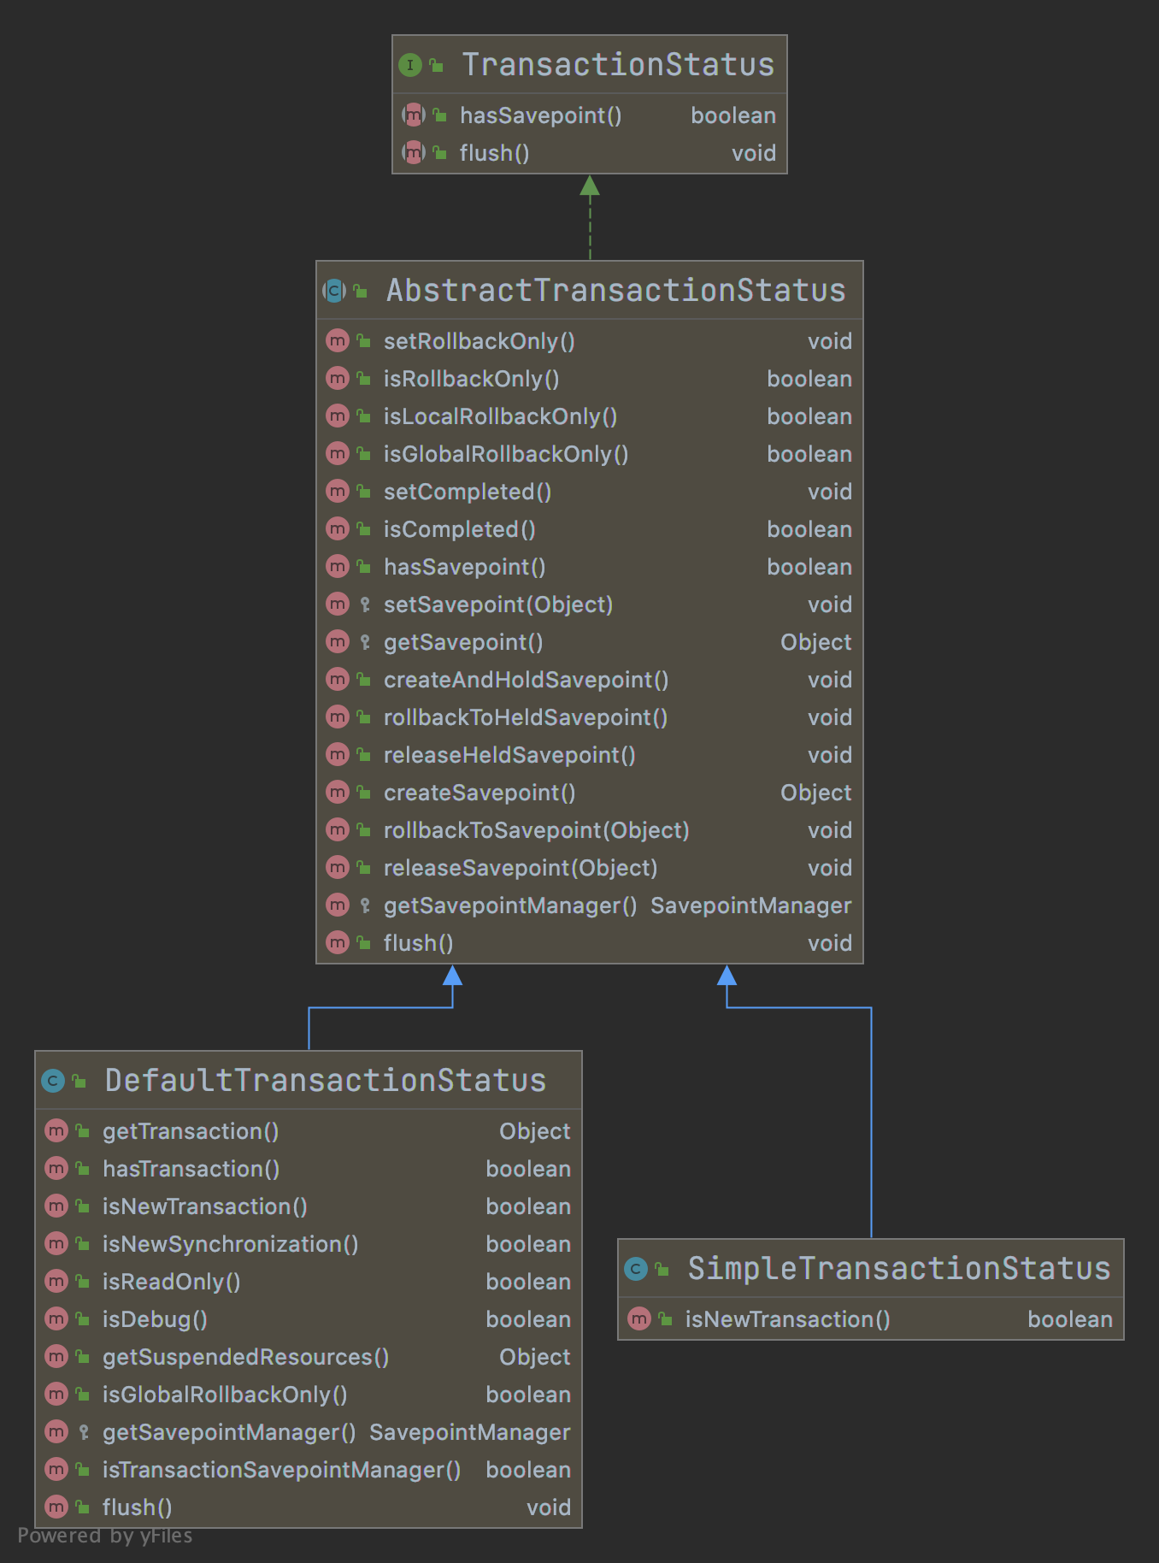The image size is (1159, 1563).
Task: Select getSavepointManager() in AbstractTransactionStatus
Action: [x=510, y=905]
